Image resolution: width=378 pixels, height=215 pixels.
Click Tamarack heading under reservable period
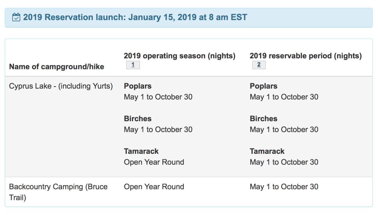click(267, 151)
